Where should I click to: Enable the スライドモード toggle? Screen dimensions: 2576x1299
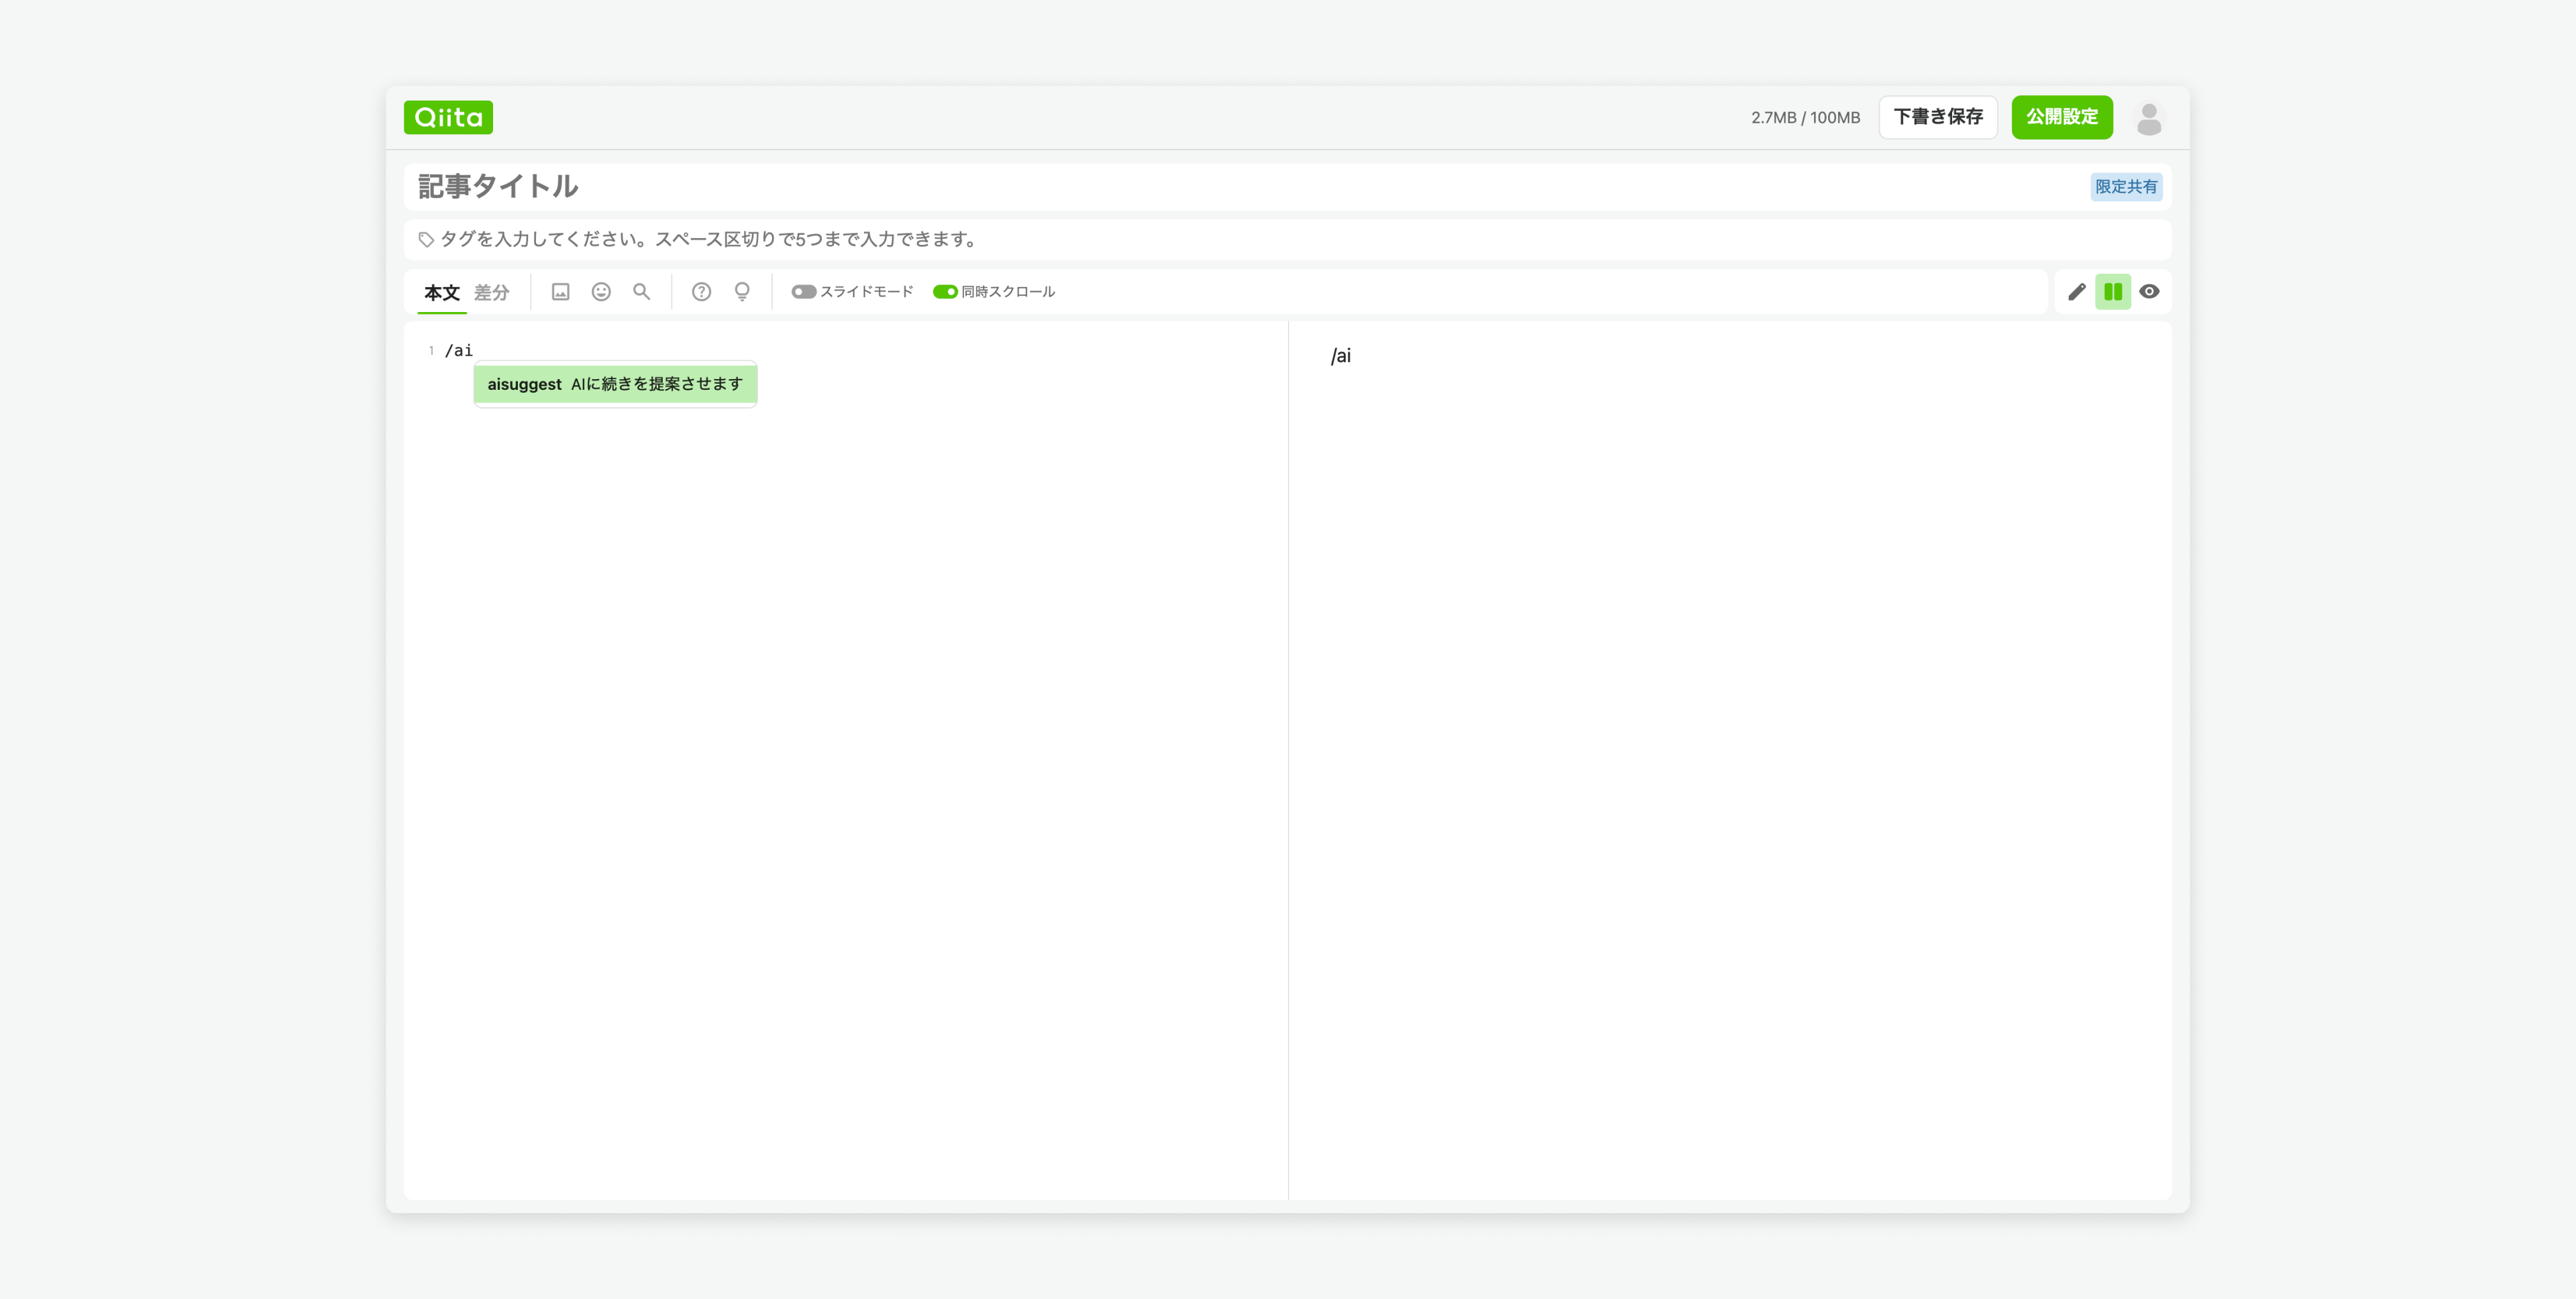click(x=804, y=292)
